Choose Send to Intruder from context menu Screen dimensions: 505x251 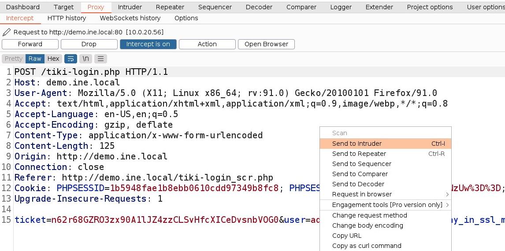pyautogui.click(x=357, y=144)
